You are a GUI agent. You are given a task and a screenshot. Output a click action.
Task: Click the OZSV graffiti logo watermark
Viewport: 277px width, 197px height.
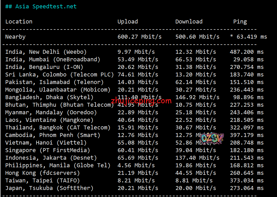[212, 138]
